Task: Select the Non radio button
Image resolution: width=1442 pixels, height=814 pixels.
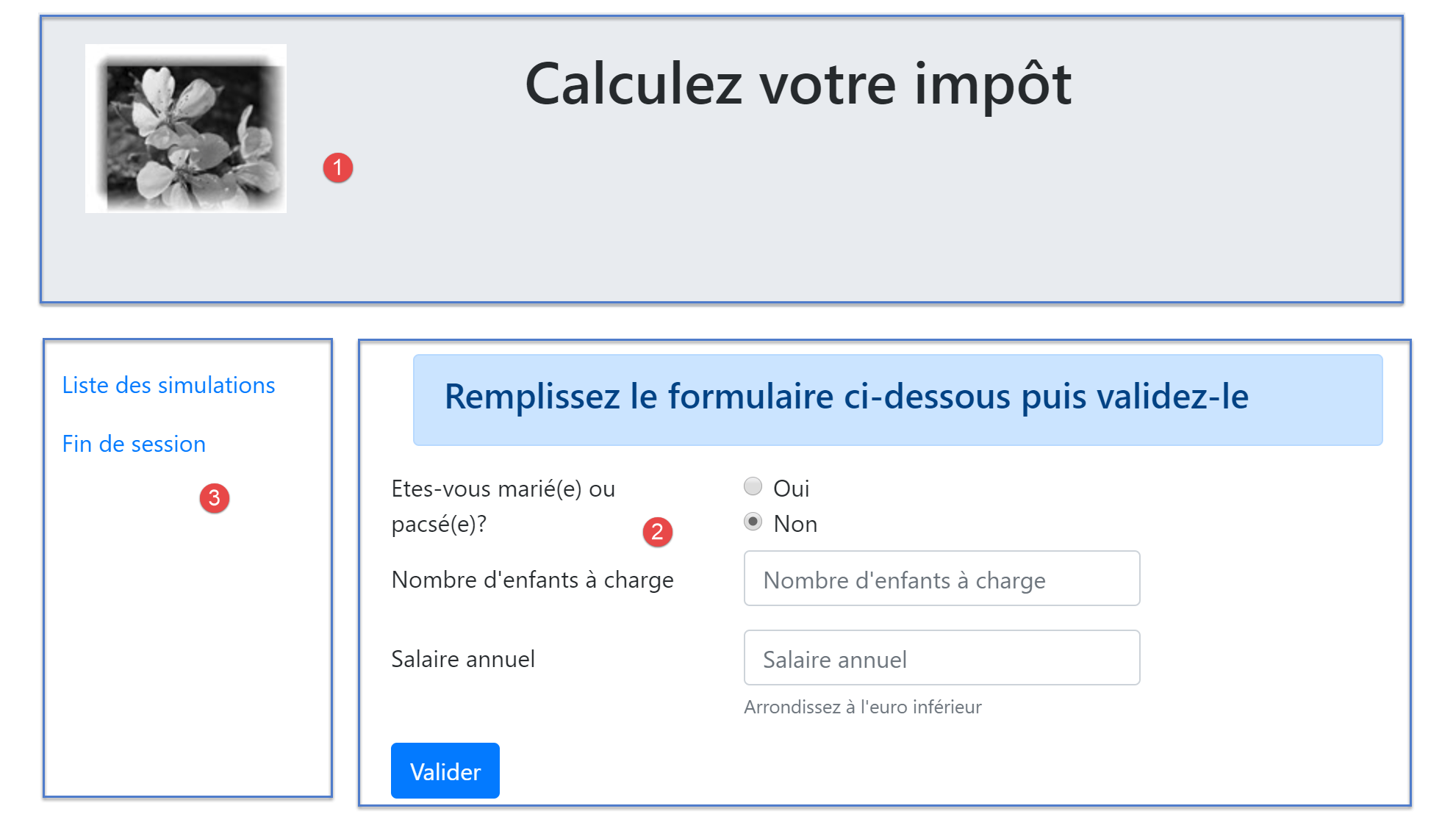Action: pos(753,522)
